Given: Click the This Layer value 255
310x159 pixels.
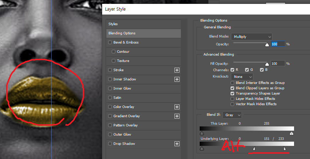Looking at the screenshot, I should pyautogui.click(x=266, y=124).
